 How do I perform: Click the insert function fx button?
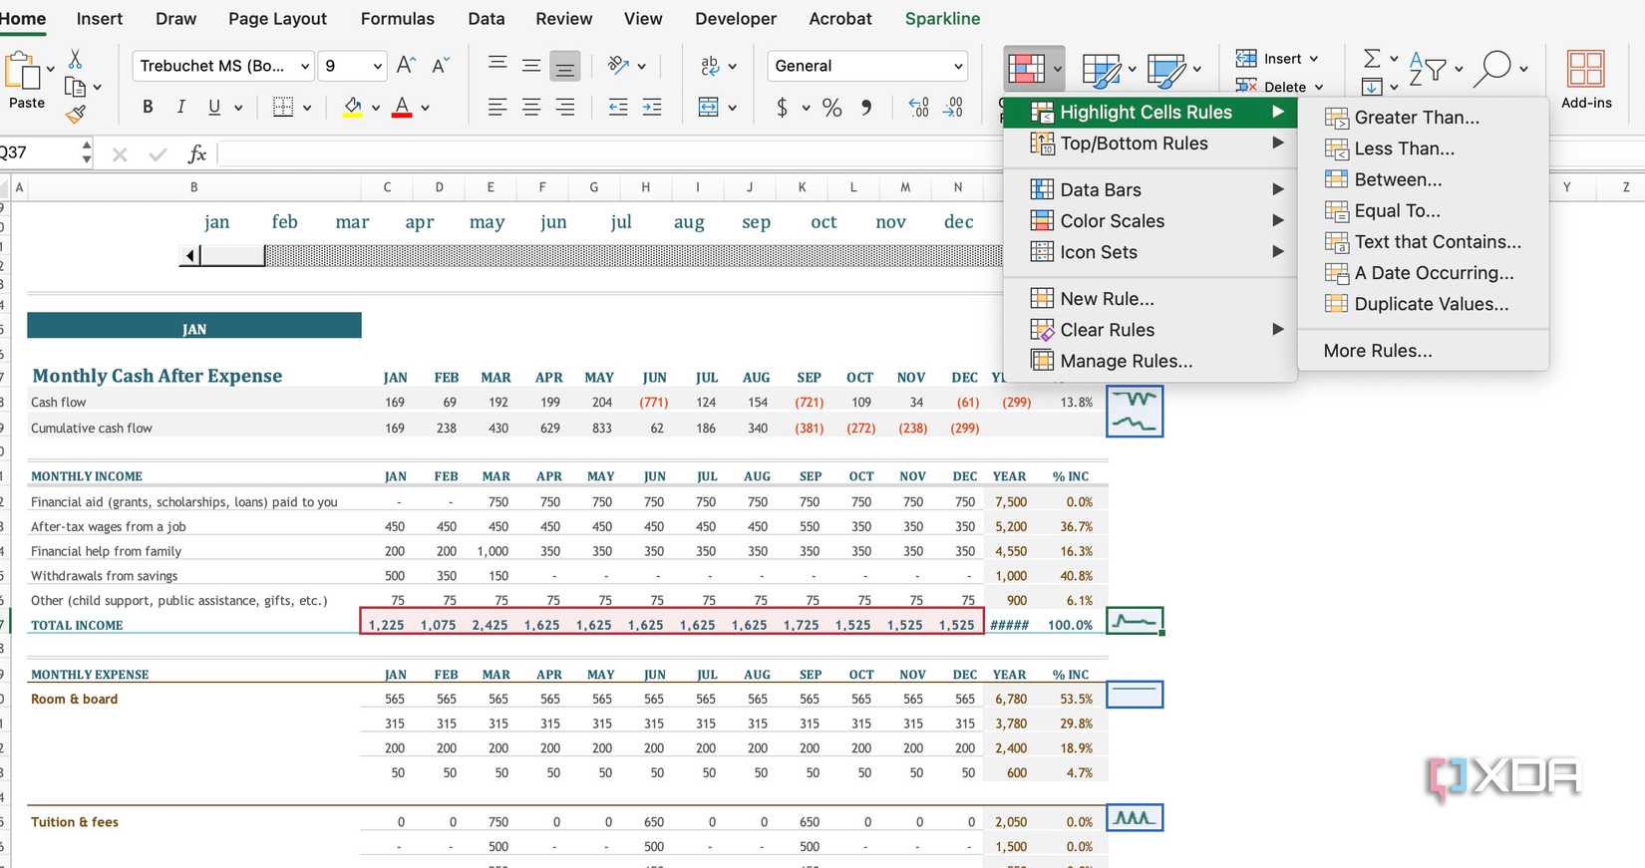[x=196, y=153]
